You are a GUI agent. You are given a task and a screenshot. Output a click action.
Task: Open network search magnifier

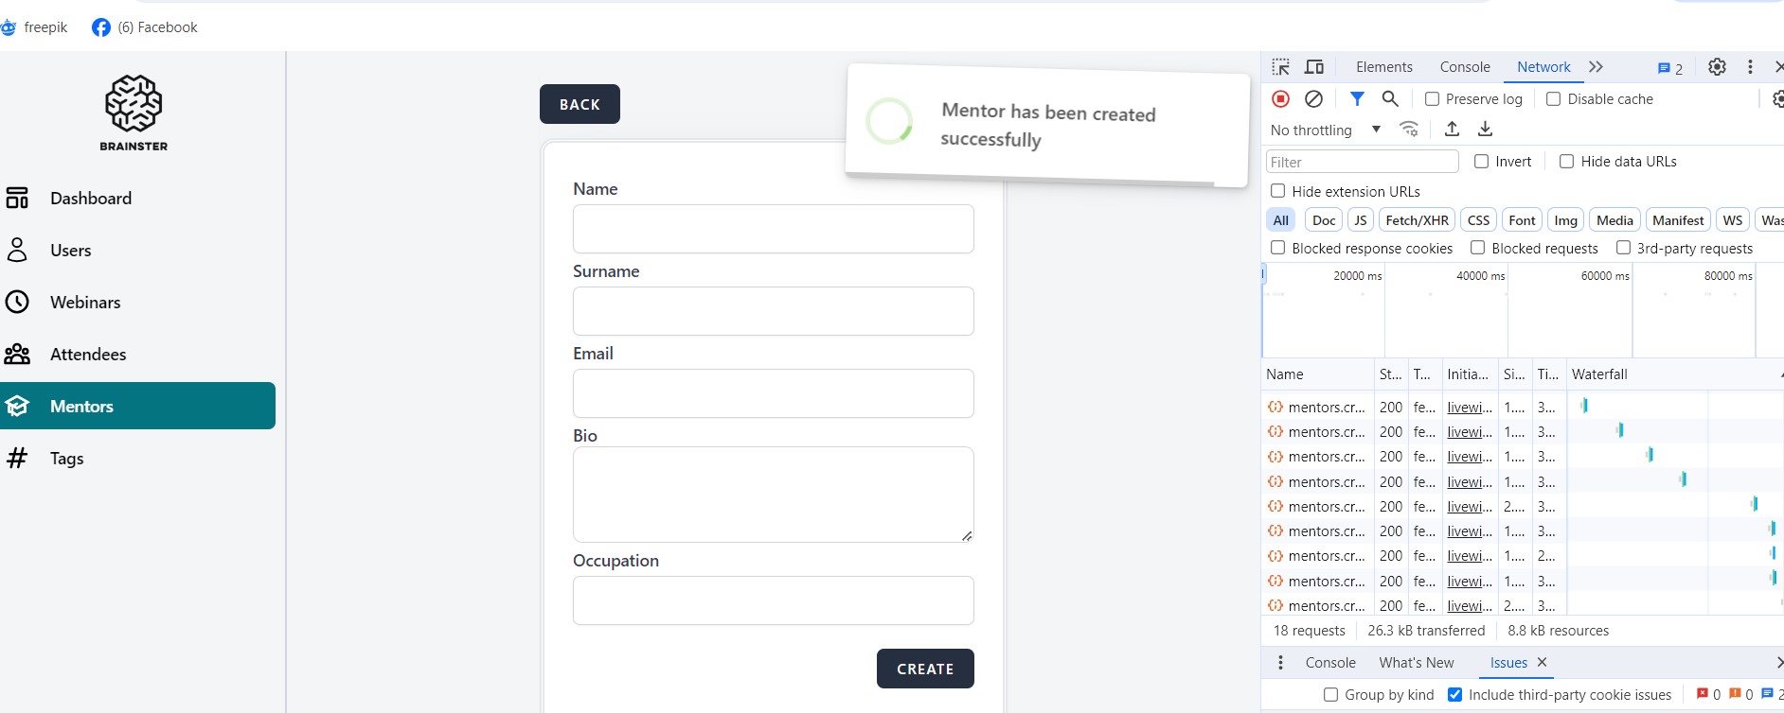click(x=1390, y=98)
